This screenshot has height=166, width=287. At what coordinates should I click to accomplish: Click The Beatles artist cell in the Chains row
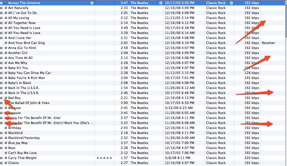tap(139, 163)
